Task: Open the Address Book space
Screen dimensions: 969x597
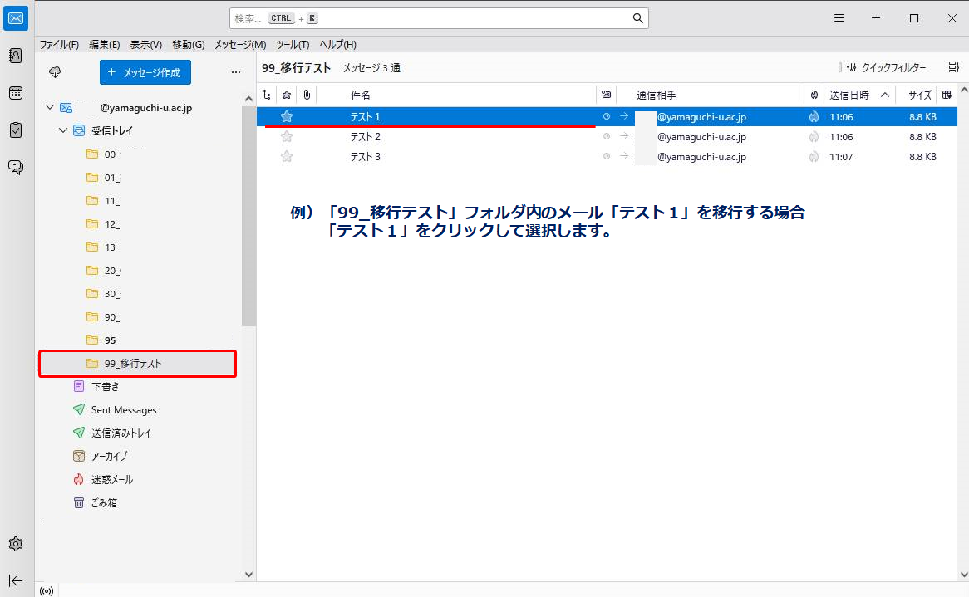Action: (x=16, y=56)
